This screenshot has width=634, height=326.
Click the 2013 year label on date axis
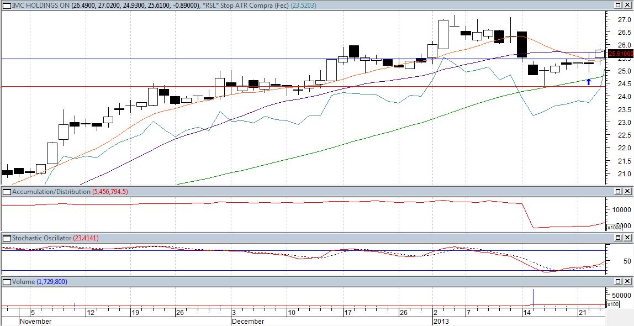441,321
